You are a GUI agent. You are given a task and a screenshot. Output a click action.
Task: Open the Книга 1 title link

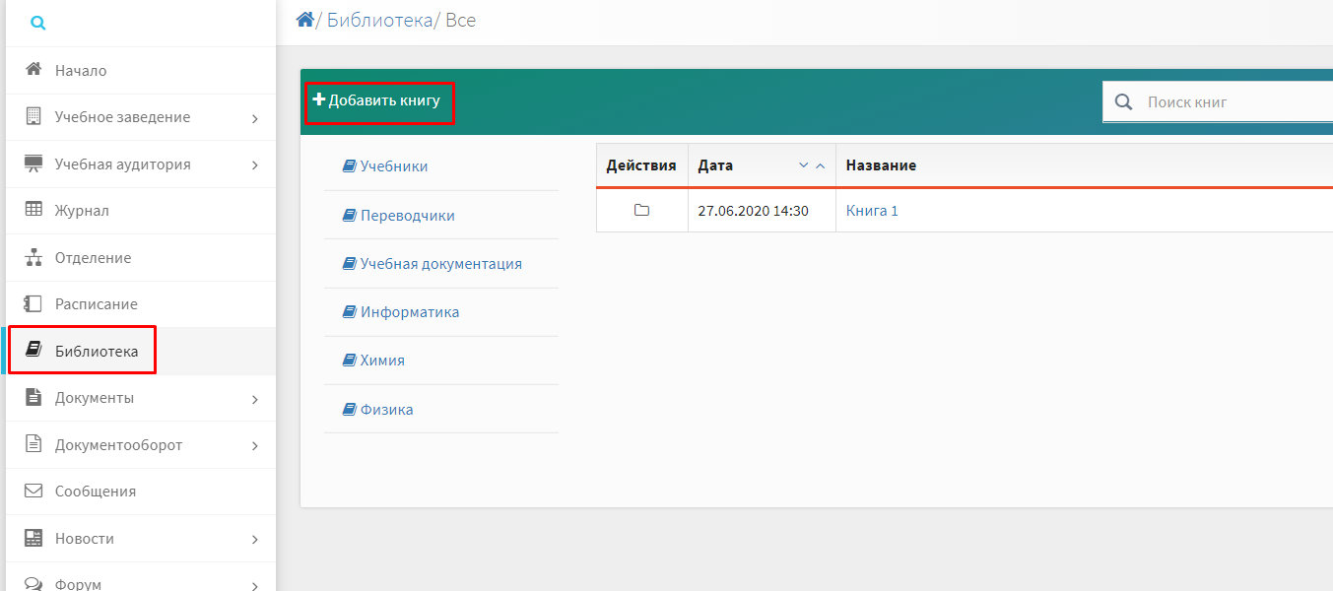[872, 210]
